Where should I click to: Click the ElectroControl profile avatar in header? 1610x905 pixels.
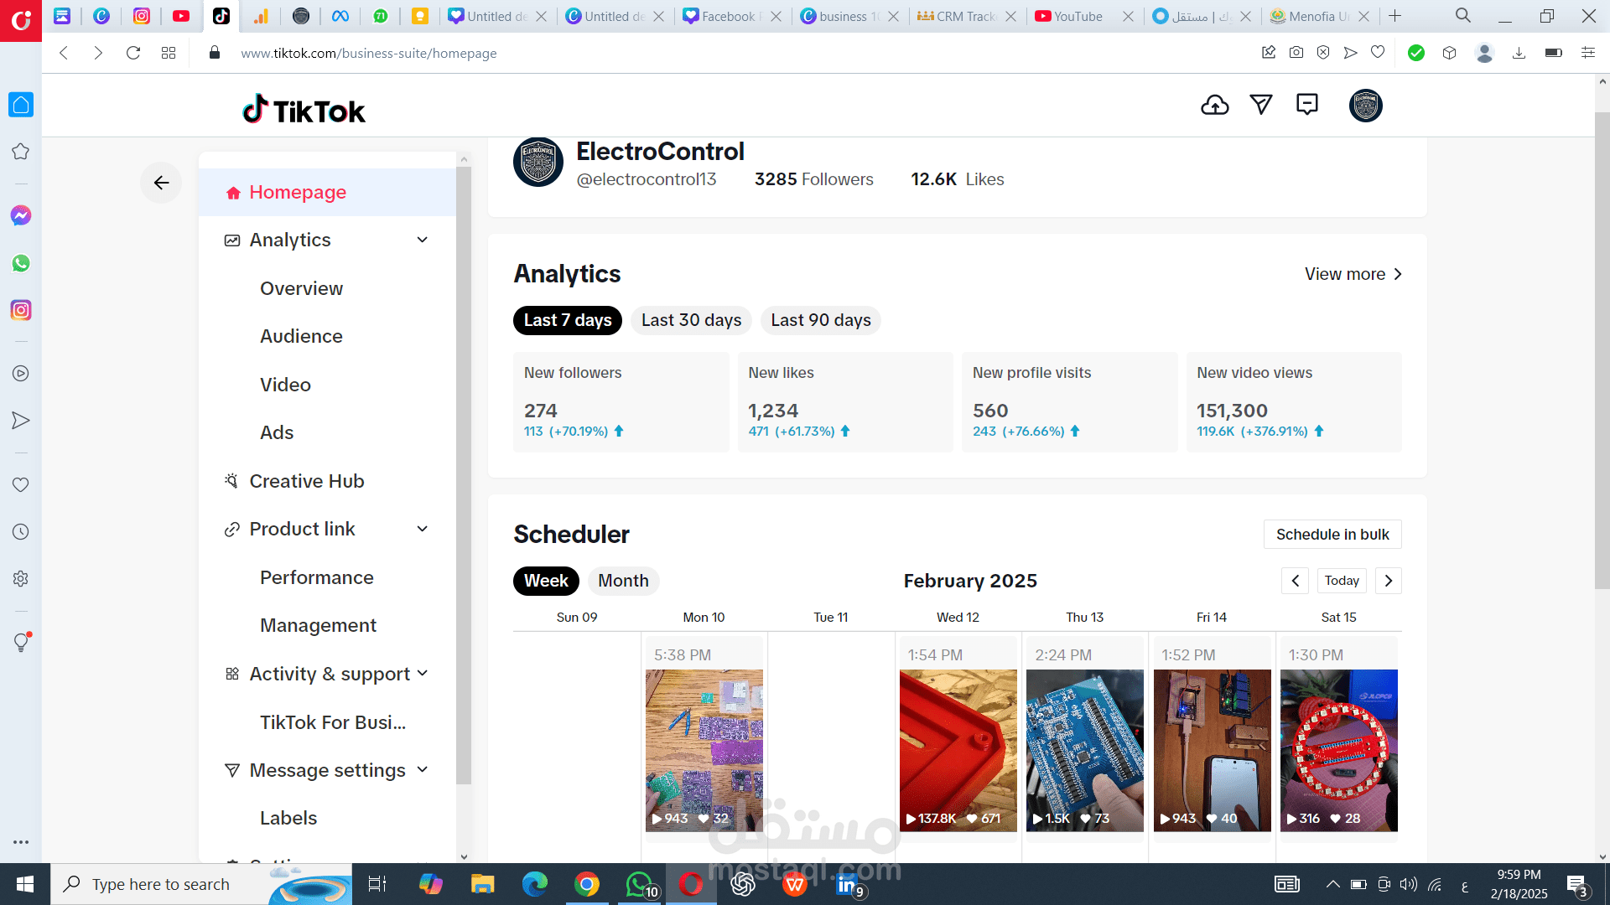[x=1365, y=106]
